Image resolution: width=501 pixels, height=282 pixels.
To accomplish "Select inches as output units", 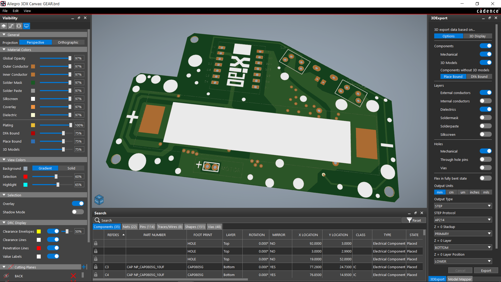I will [x=474, y=192].
